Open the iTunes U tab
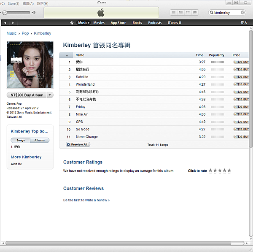 (x=174, y=23)
